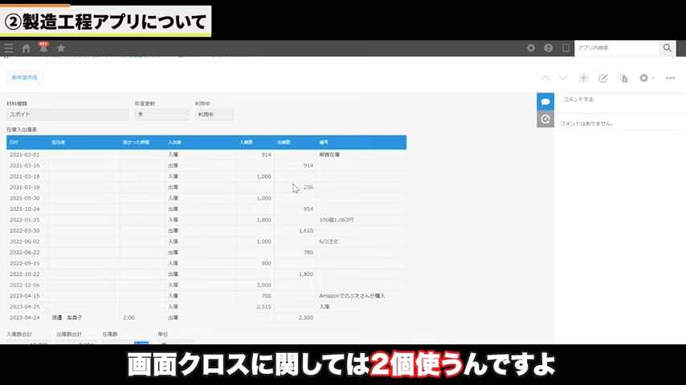Open the gear settings in top bar
Image resolution: width=686 pixels, height=385 pixels.
531,48
